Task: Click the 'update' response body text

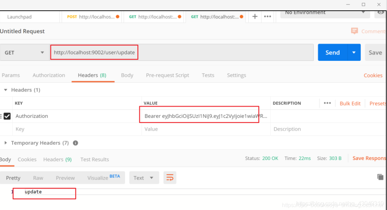Action: click(33, 192)
